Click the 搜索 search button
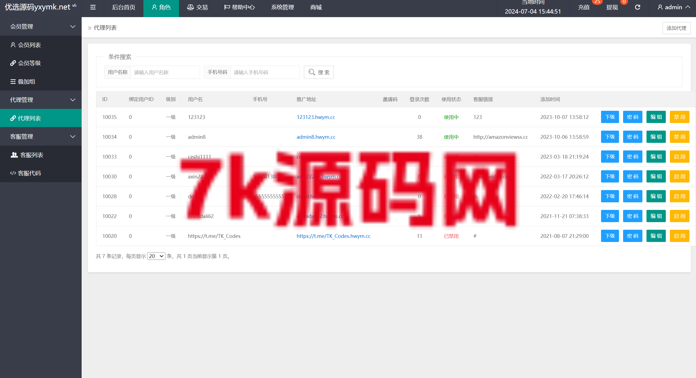The height and width of the screenshot is (378, 696). click(x=319, y=72)
